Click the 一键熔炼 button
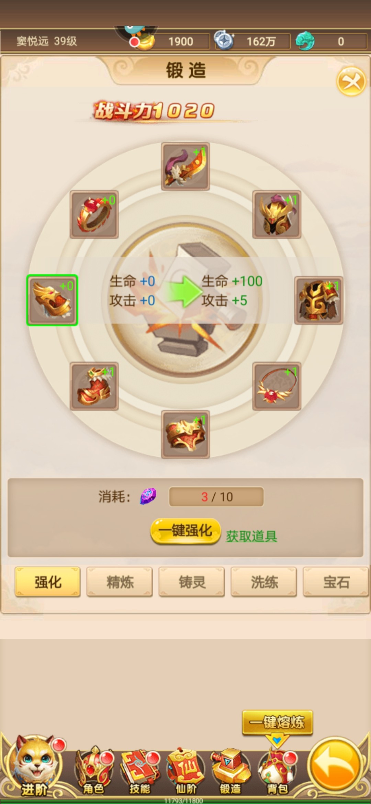The width and height of the screenshot is (371, 804). [278, 723]
